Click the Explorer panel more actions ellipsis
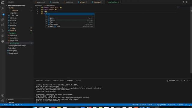The width and height of the screenshot is (192, 108). click(31, 2)
